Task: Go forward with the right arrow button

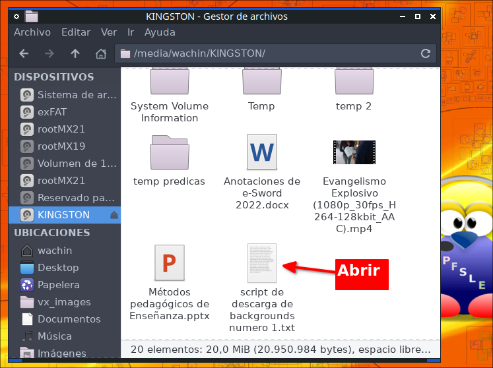Action: [49, 53]
